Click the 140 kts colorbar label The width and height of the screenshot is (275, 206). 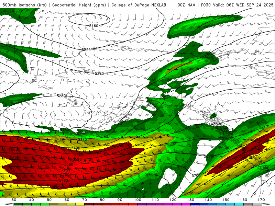click(x=208, y=200)
